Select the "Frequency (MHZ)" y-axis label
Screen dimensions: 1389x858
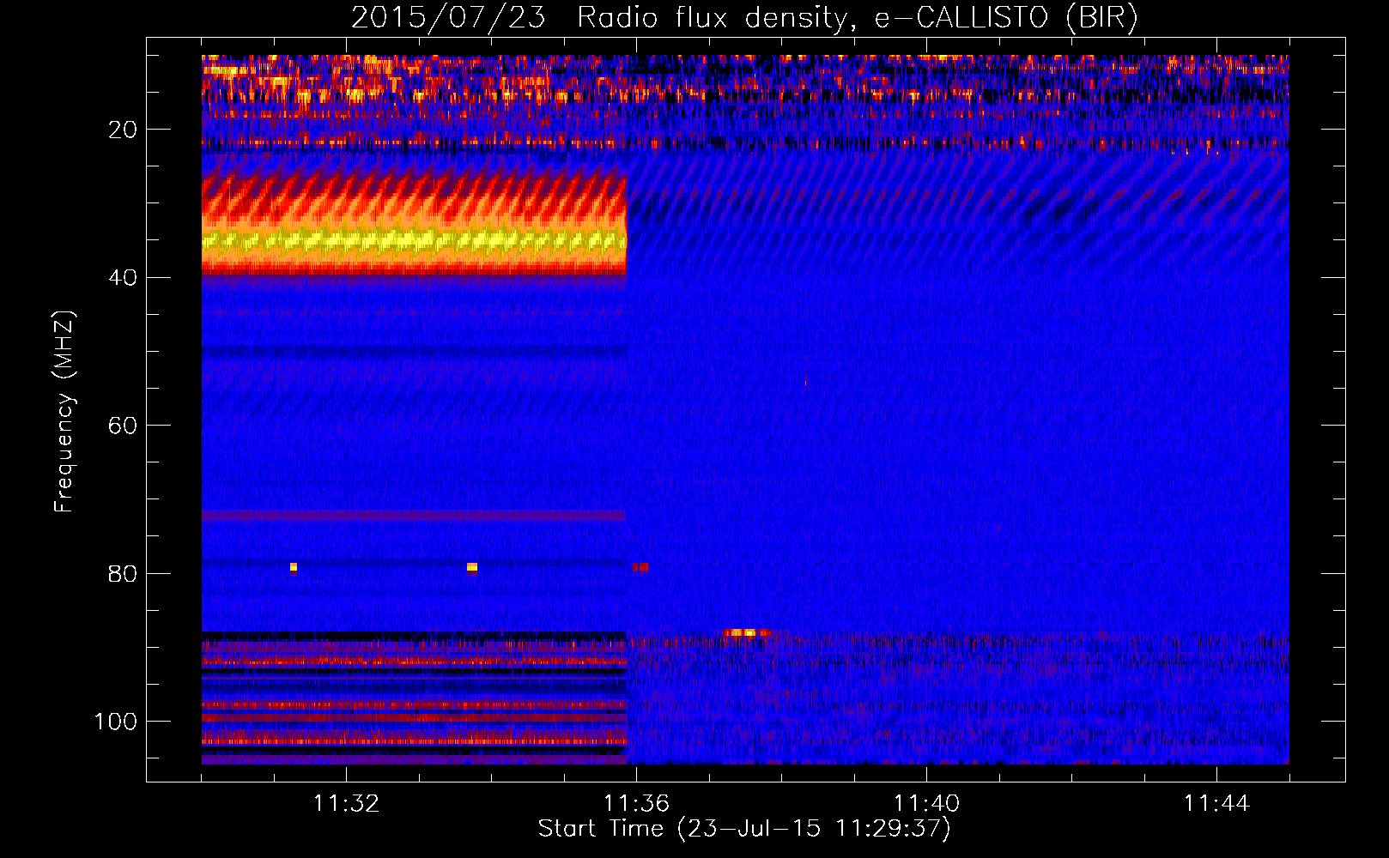pos(64,411)
